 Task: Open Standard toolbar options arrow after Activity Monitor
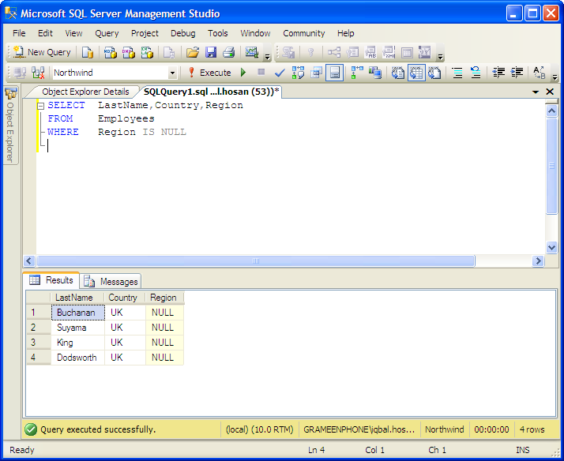(x=267, y=56)
